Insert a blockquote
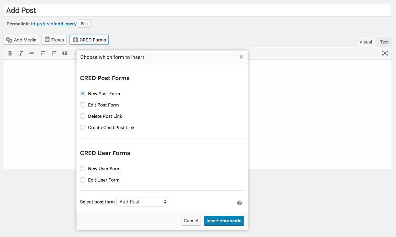 click(x=65, y=53)
